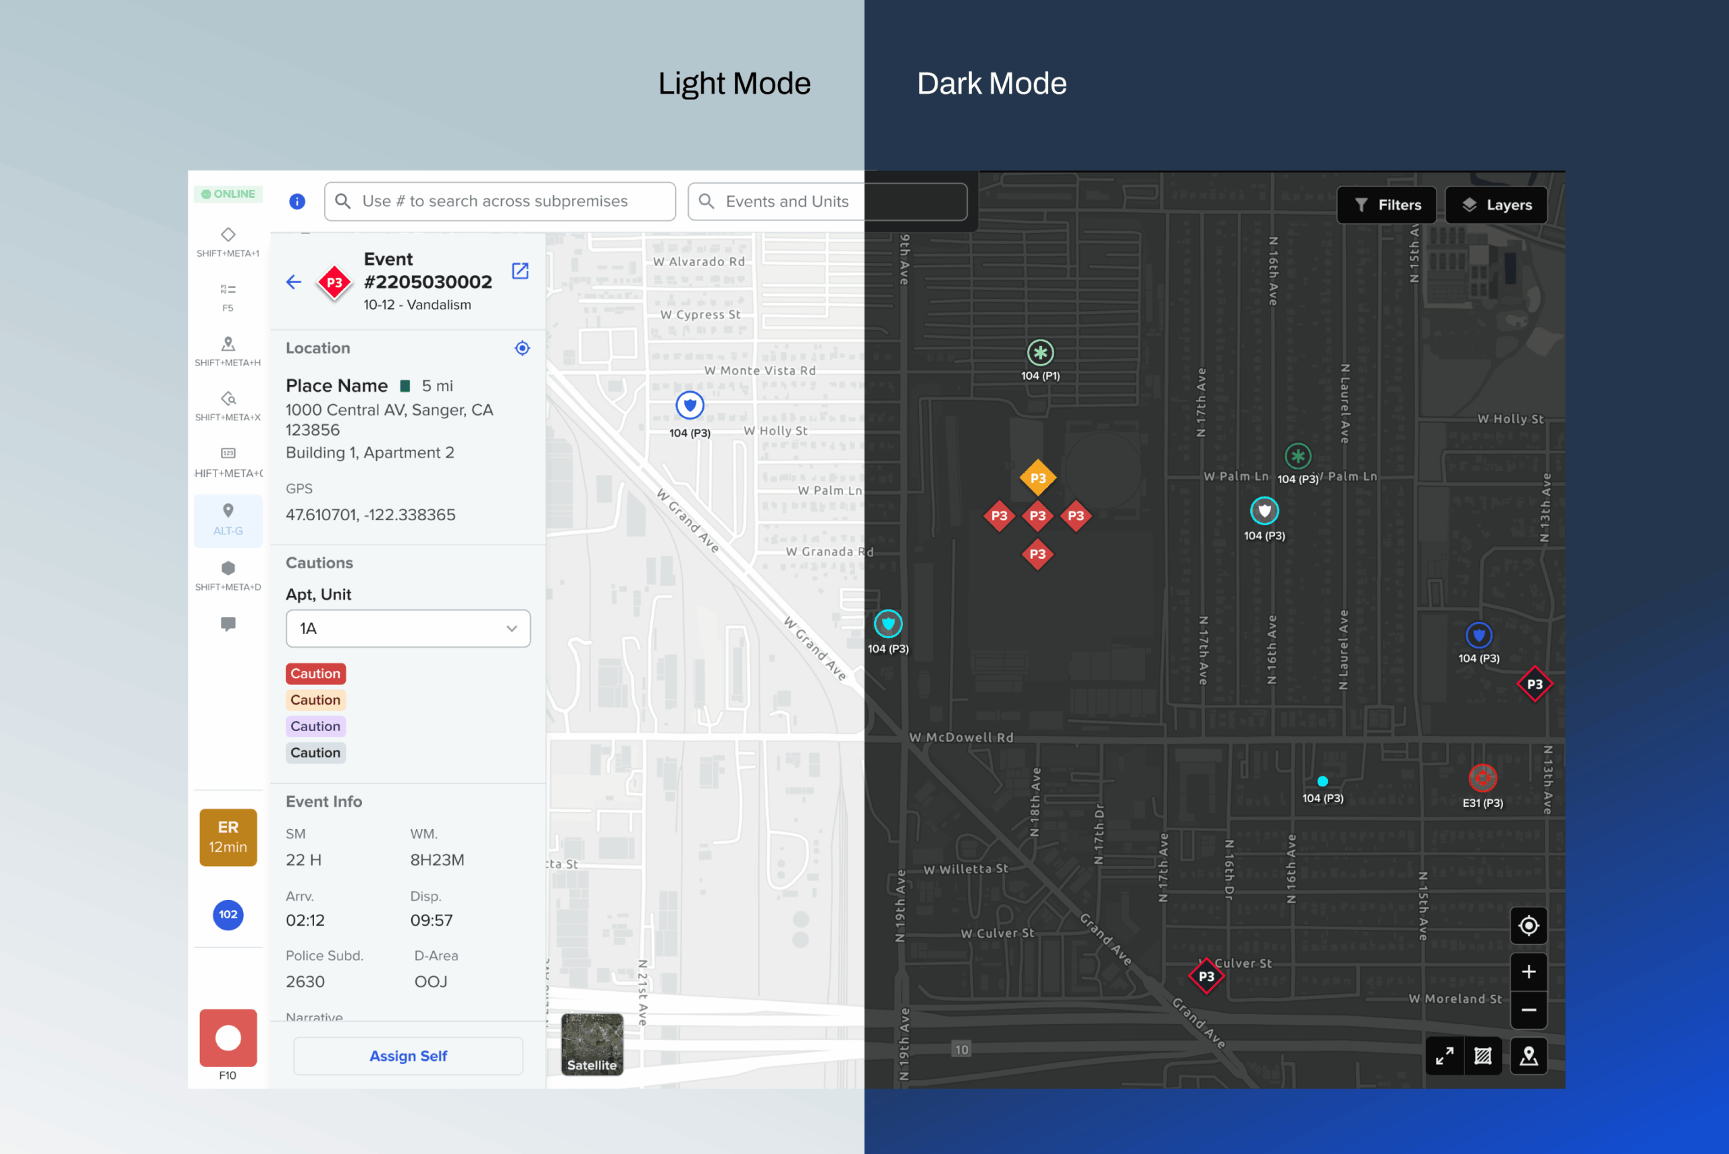Image resolution: width=1729 pixels, height=1154 pixels.
Task: Select the ALT-G map pin tab
Action: (x=228, y=520)
